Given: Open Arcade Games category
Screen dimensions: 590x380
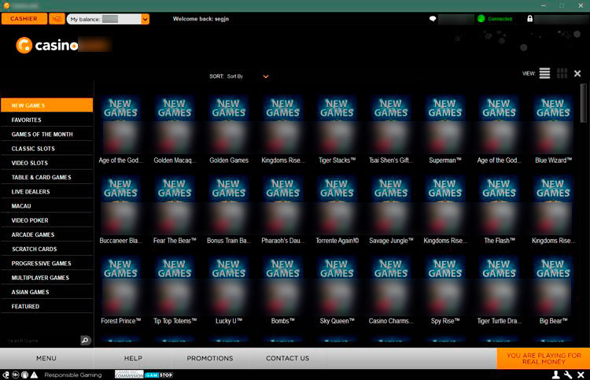Looking at the screenshot, I should (x=47, y=234).
